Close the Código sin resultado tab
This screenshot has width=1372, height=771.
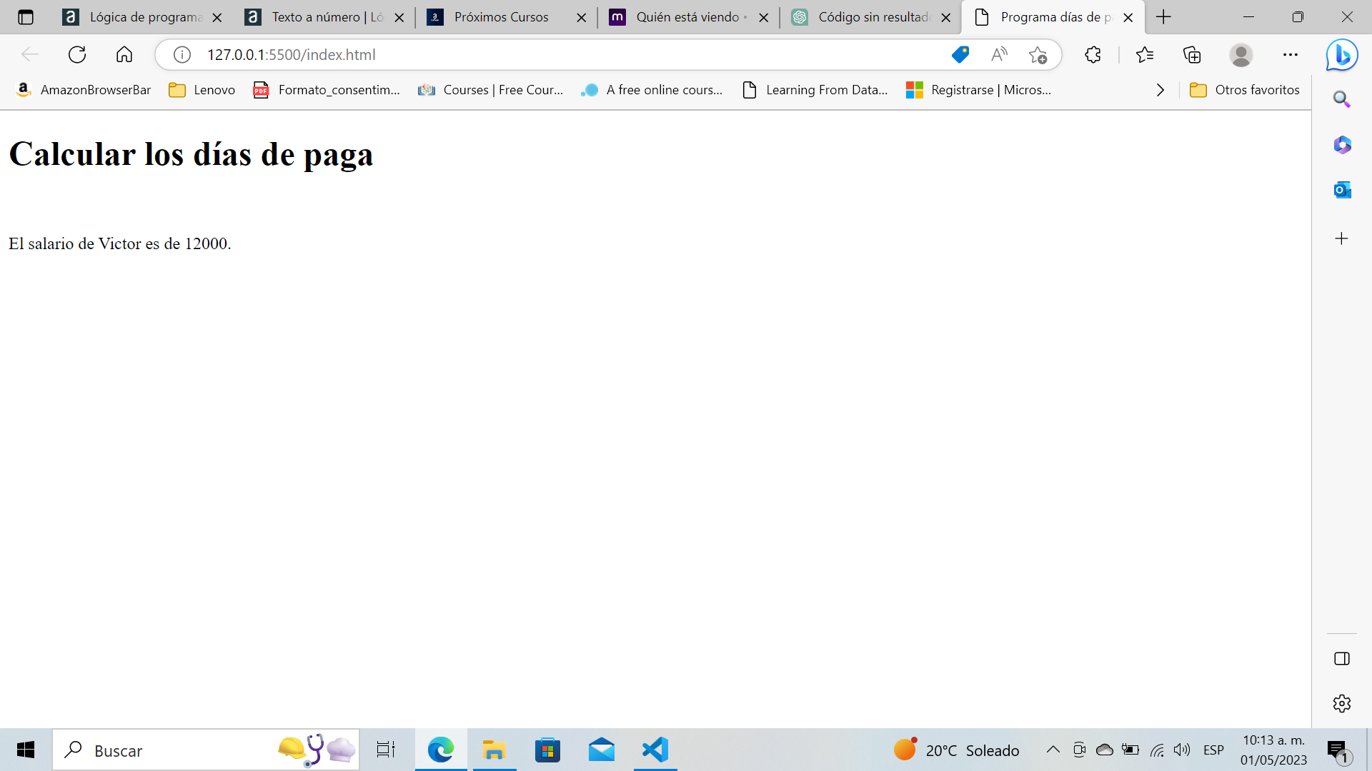(946, 18)
